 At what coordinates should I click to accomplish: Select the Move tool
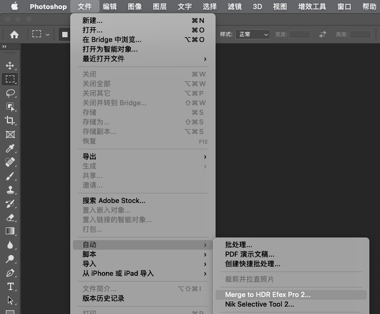tap(10, 65)
